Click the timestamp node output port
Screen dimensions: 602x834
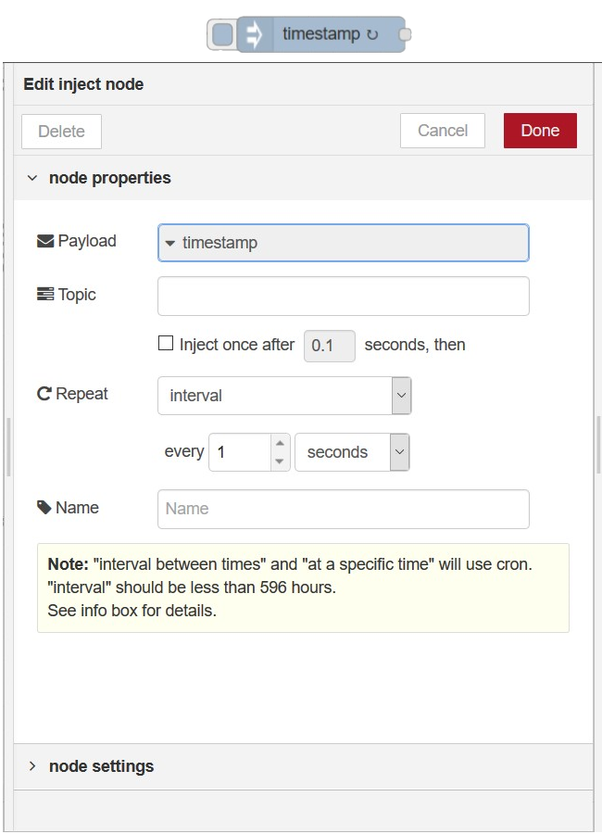[x=405, y=35]
